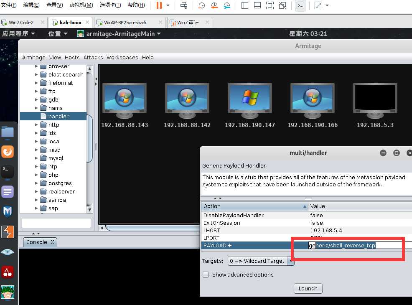Close the Console tab with X

pos(52,242)
